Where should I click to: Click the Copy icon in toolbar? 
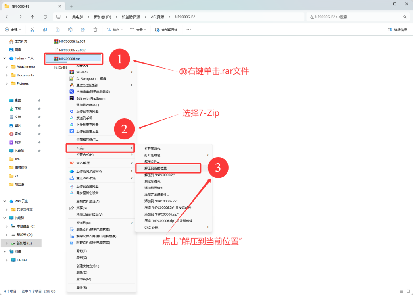pyautogui.click(x=45, y=30)
